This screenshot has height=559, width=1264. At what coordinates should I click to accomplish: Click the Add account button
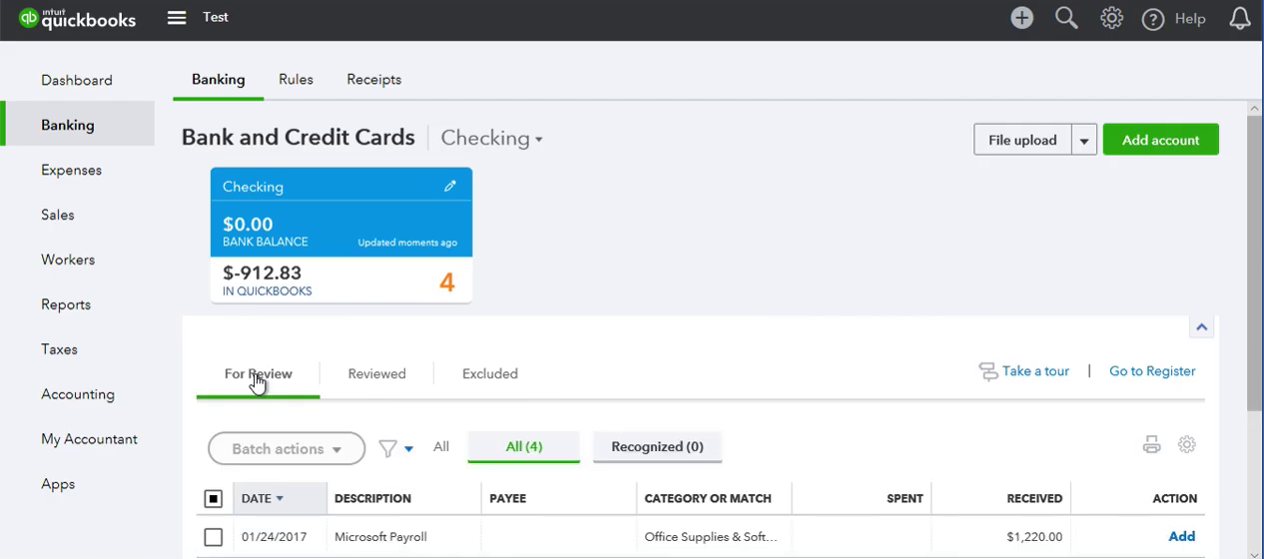pyautogui.click(x=1160, y=140)
